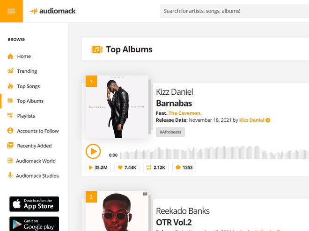The width and height of the screenshot is (309, 231).
Task: Like Barnabas with the heart button
Action: click(127, 168)
